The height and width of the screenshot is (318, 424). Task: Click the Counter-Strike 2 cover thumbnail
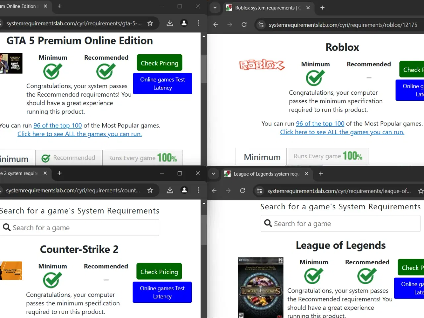11,271
